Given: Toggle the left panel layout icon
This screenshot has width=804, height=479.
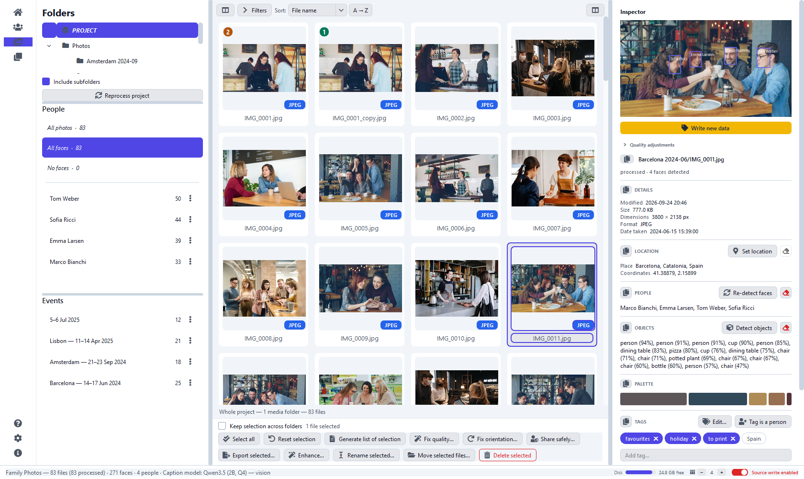Looking at the screenshot, I should [225, 10].
